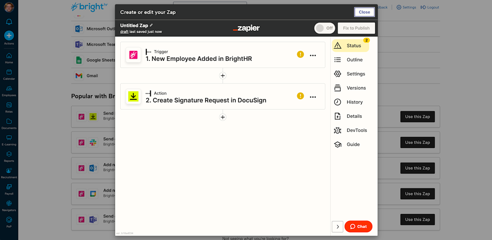Viewport: 492px width, 240px height.
Task: Open Versions panel tab
Action: click(350, 88)
